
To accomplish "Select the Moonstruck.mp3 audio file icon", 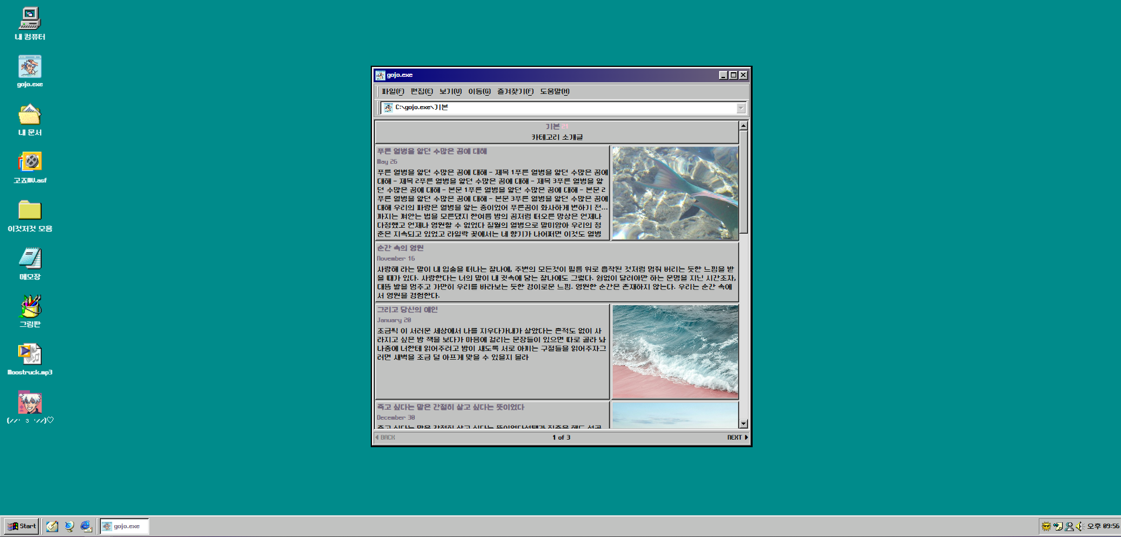I will coord(29,360).
